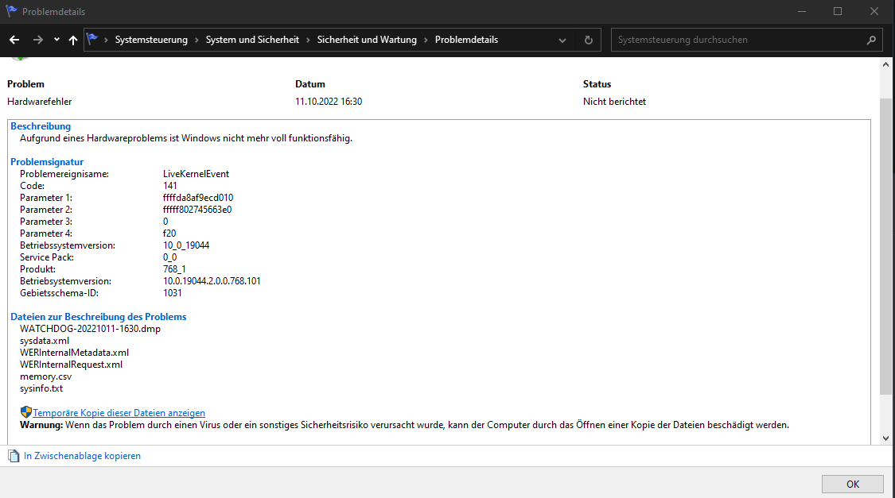Select memory.csv file name
The image size is (895, 498).
[45, 376]
